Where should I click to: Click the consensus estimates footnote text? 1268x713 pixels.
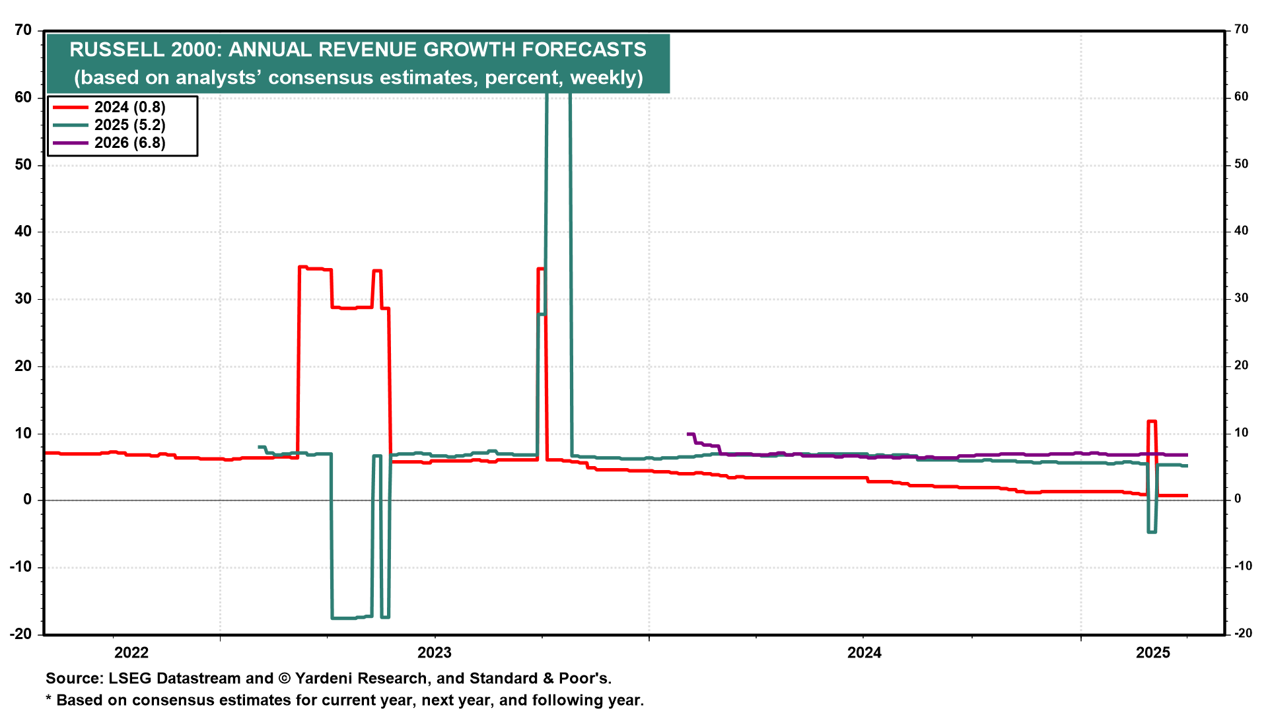[x=344, y=700]
